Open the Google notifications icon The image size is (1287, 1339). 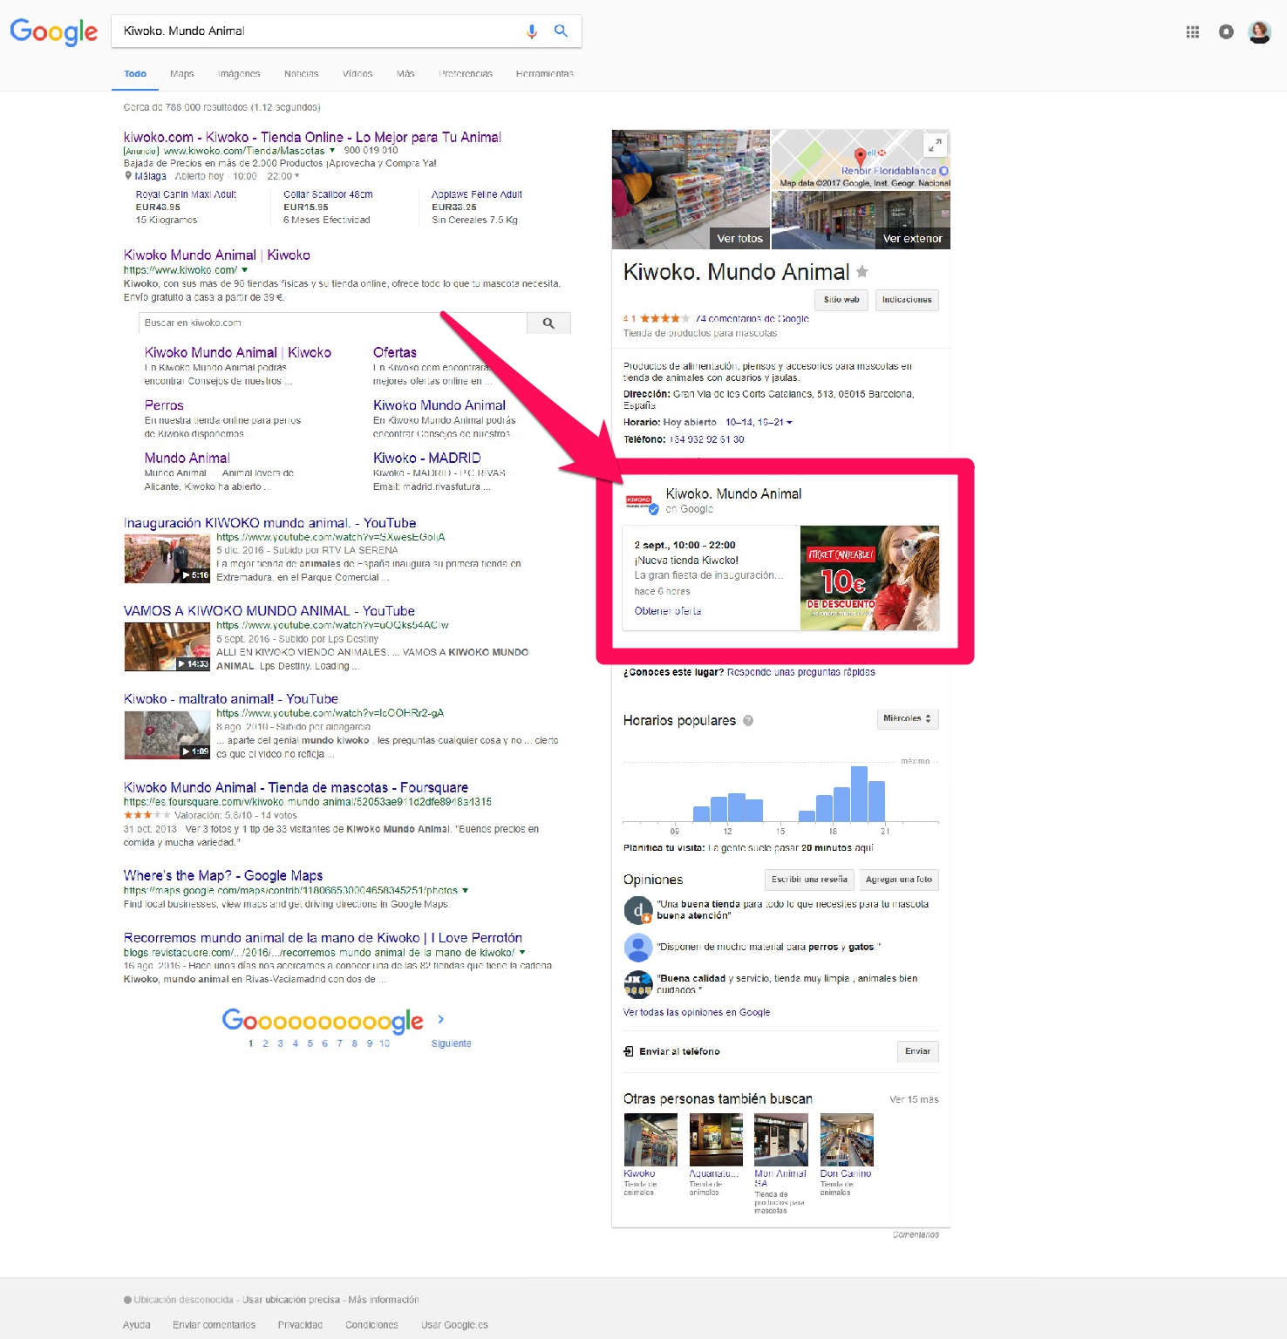[x=1226, y=32]
